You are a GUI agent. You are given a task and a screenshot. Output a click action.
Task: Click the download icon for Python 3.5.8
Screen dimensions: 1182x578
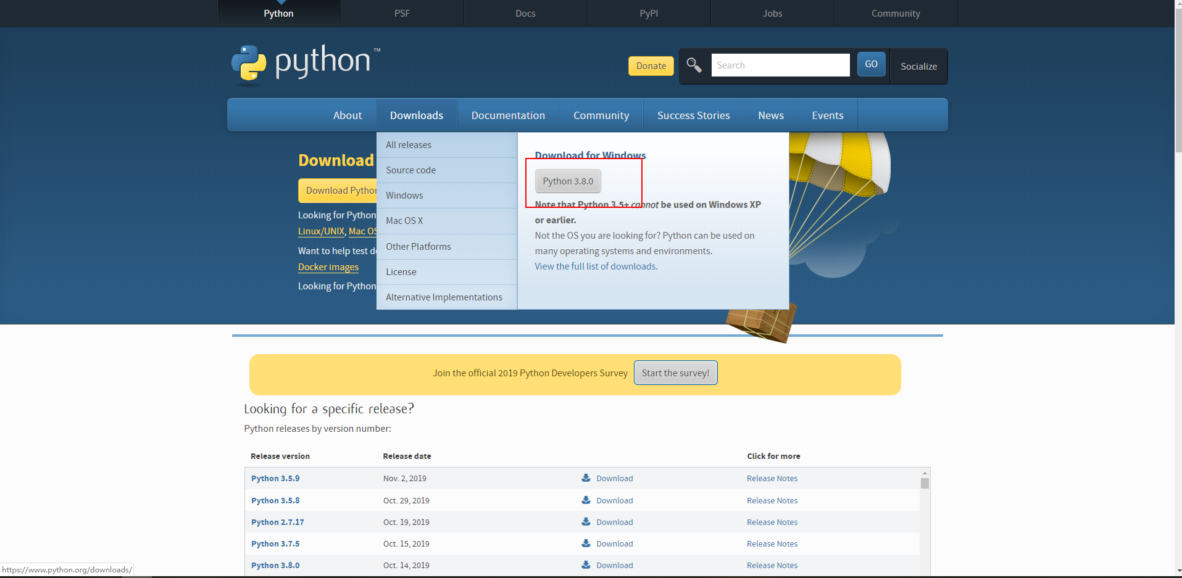pyautogui.click(x=585, y=500)
